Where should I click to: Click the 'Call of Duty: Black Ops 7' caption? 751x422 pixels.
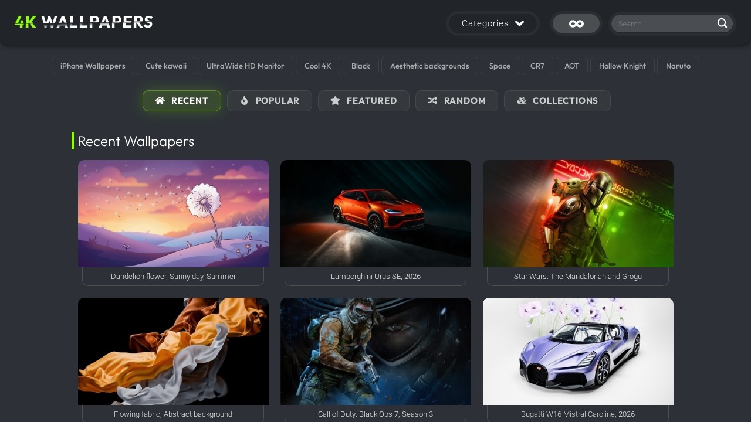tap(375, 414)
